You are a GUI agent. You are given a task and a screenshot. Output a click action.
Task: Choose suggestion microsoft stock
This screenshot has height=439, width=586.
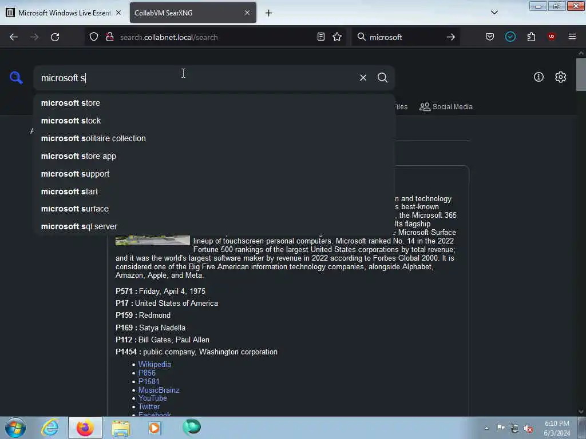click(214, 121)
